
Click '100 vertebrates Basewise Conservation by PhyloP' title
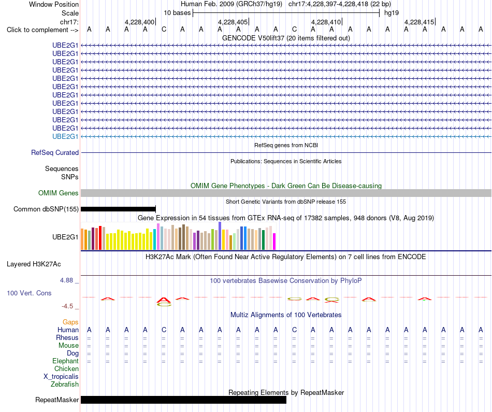pyautogui.click(x=286, y=281)
